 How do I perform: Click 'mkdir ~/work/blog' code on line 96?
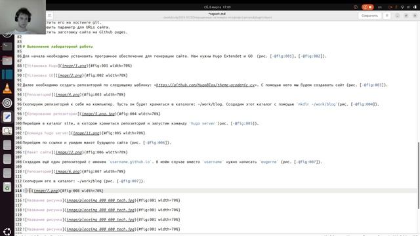point(317,104)
